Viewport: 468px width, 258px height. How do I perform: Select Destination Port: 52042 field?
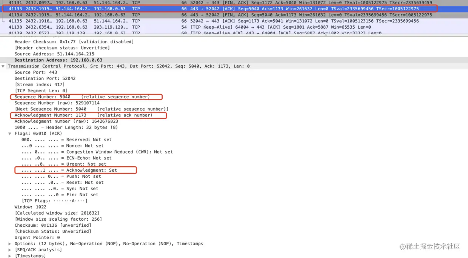(x=45, y=78)
